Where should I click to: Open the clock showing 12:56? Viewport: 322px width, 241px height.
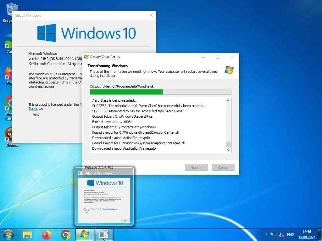point(307,235)
